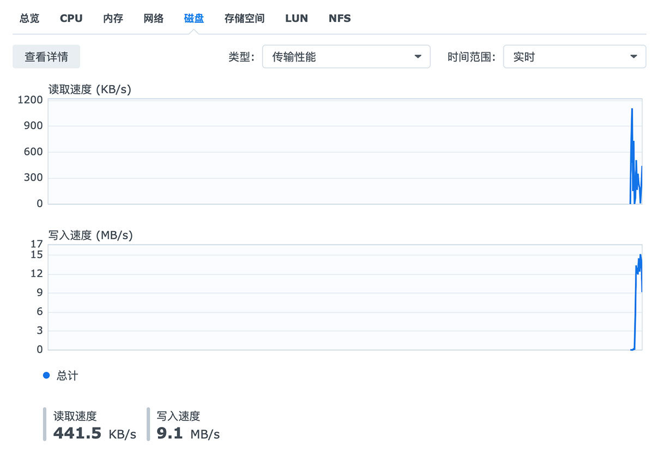Go to the 网络 tab
The height and width of the screenshot is (452, 654).
pyautogui.click(x=154, y=19)
